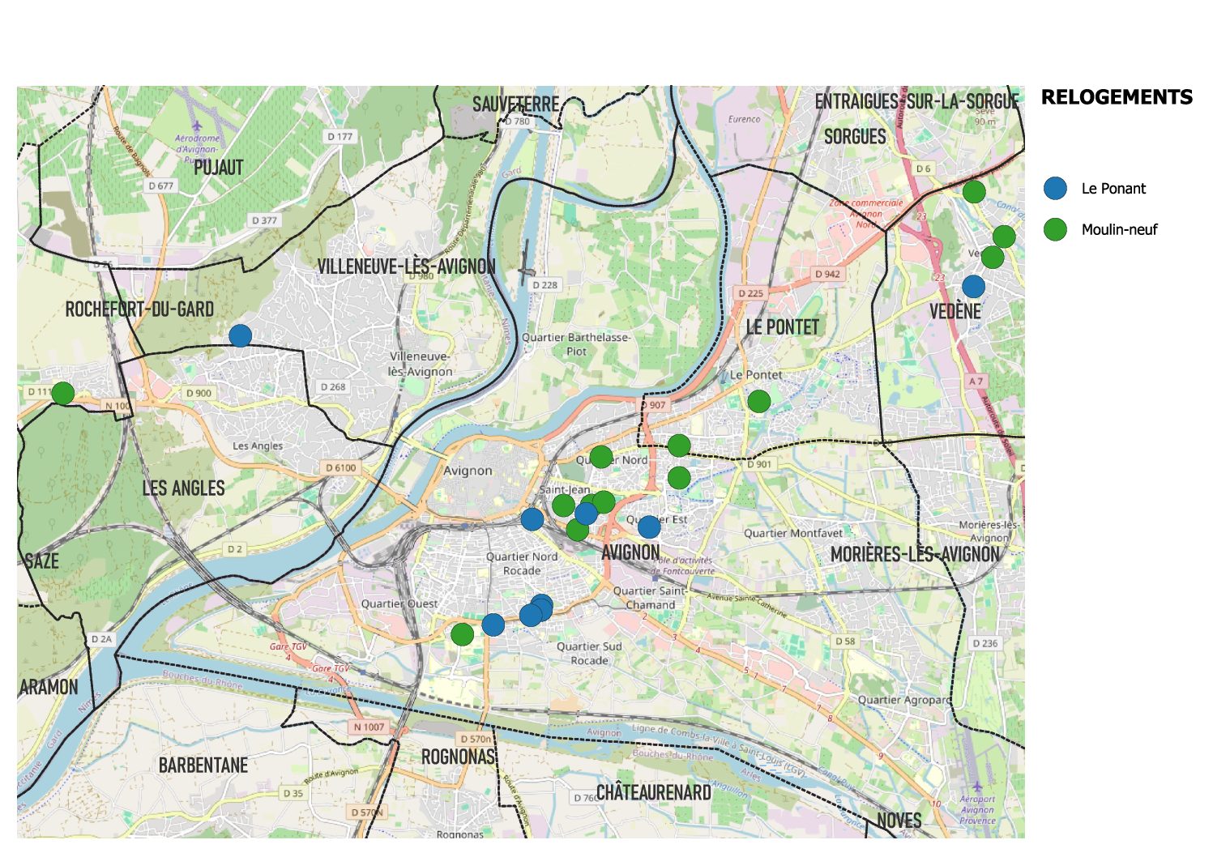Click the green marker near D 6 shield
The width and height of the screenshot is (1213, 857).
click(974, 192)
